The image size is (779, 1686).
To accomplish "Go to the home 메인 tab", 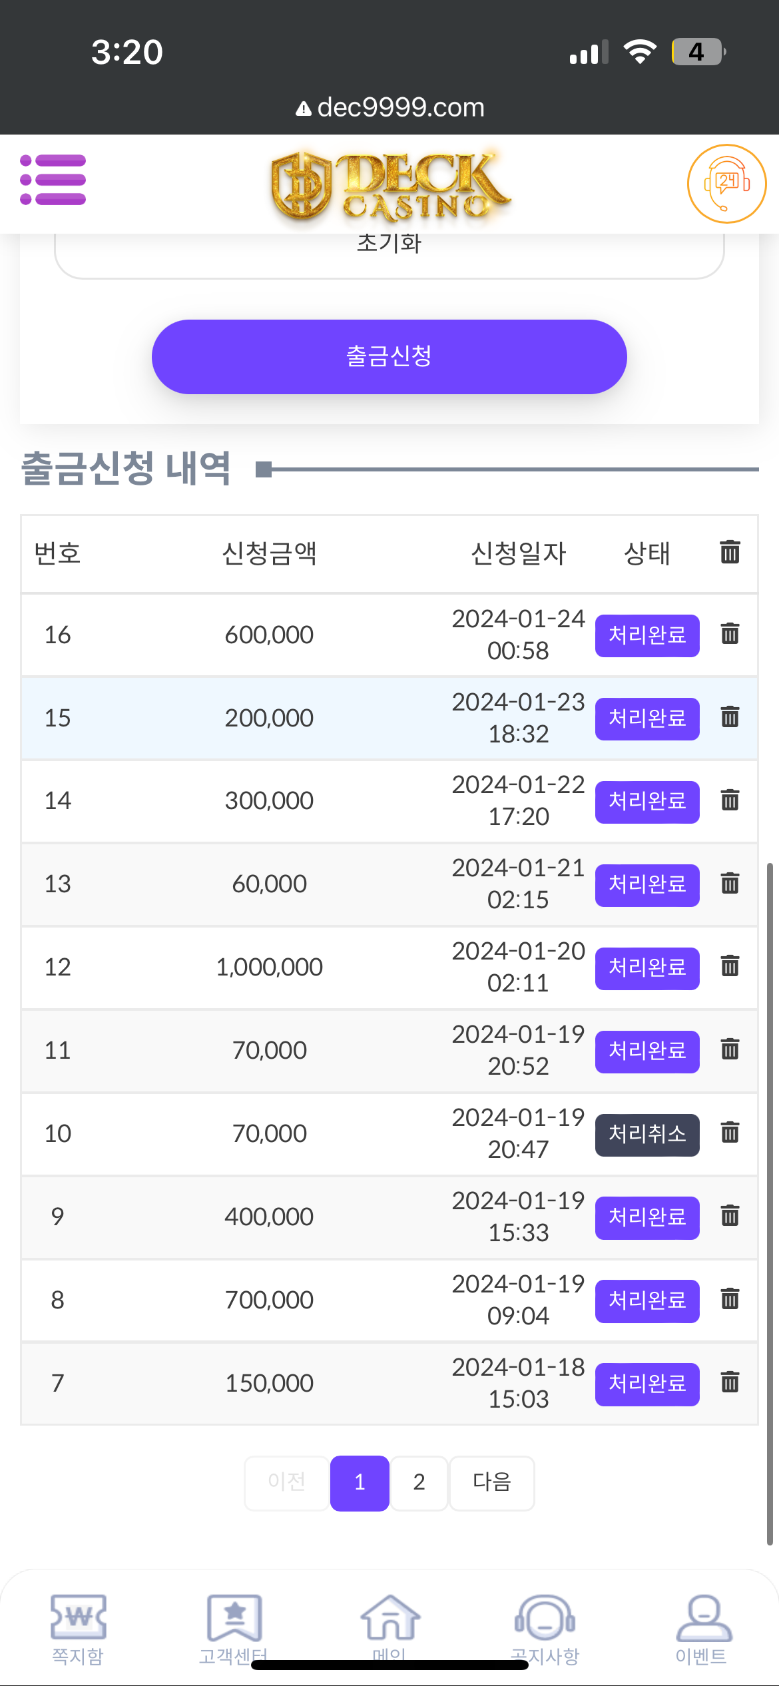I will (x=389, y=1625).
